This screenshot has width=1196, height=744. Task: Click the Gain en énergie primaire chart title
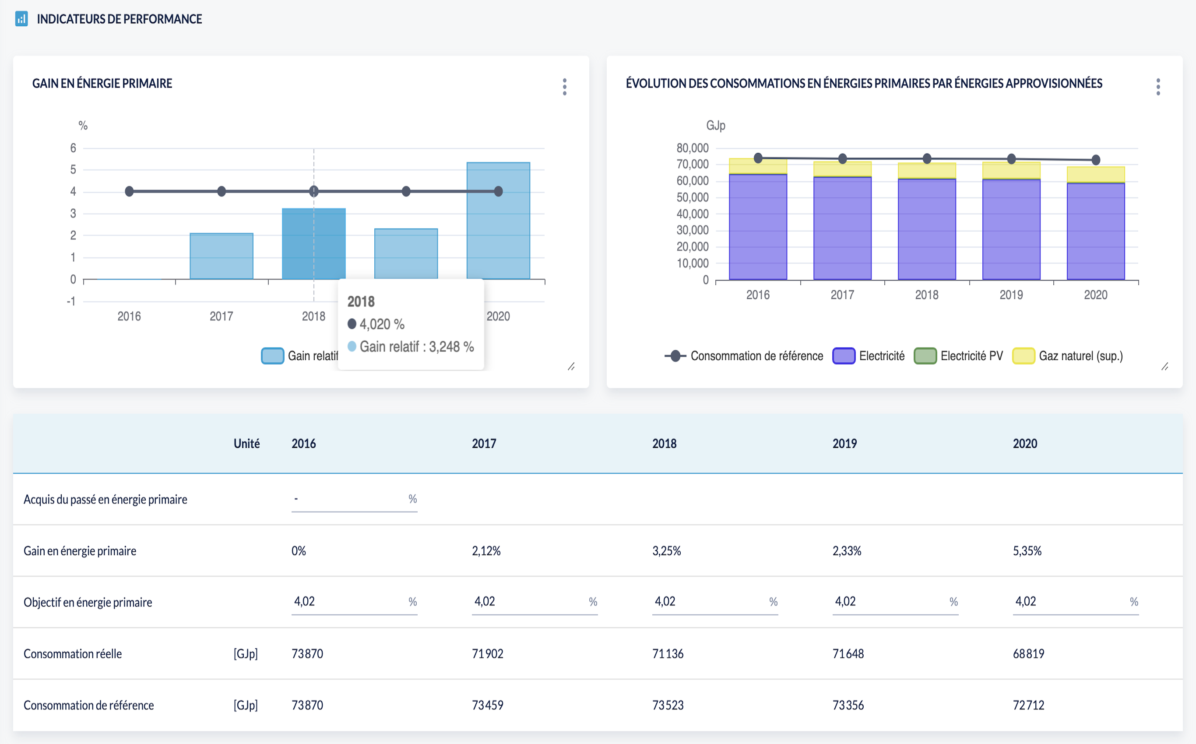pyautogui.click(x=102, y=83)
